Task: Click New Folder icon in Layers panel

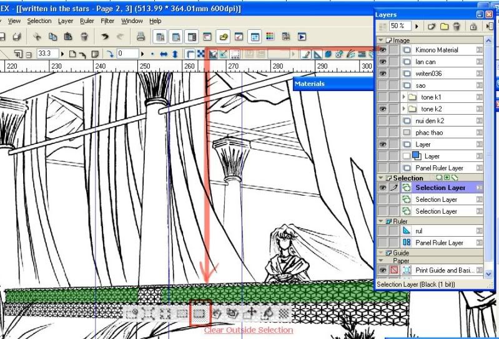Action: pos(444,26)
